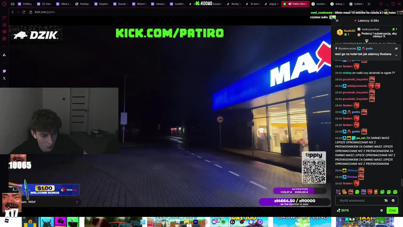Open Elricko username in chat
The image size is (403, 227).
[352, 177]
